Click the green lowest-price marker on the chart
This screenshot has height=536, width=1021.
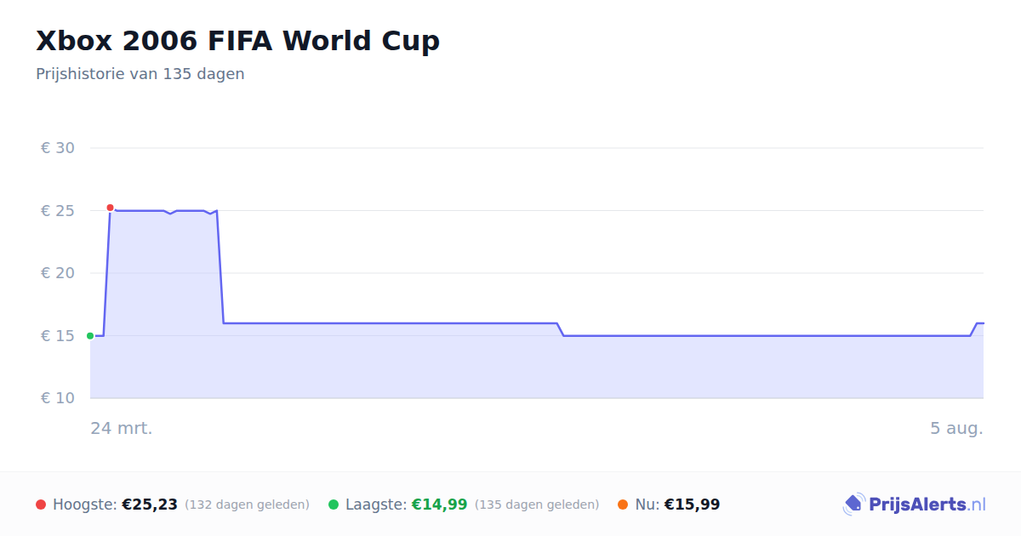click(x=90, y=336)
